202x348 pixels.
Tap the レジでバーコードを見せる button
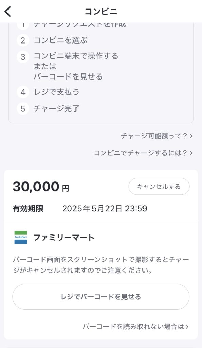pos(101,296)
